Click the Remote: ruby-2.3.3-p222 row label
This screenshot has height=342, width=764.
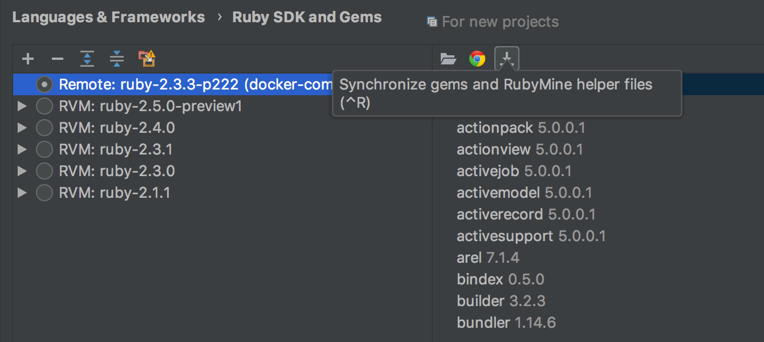pyautogui.click(x=196, y=84)
